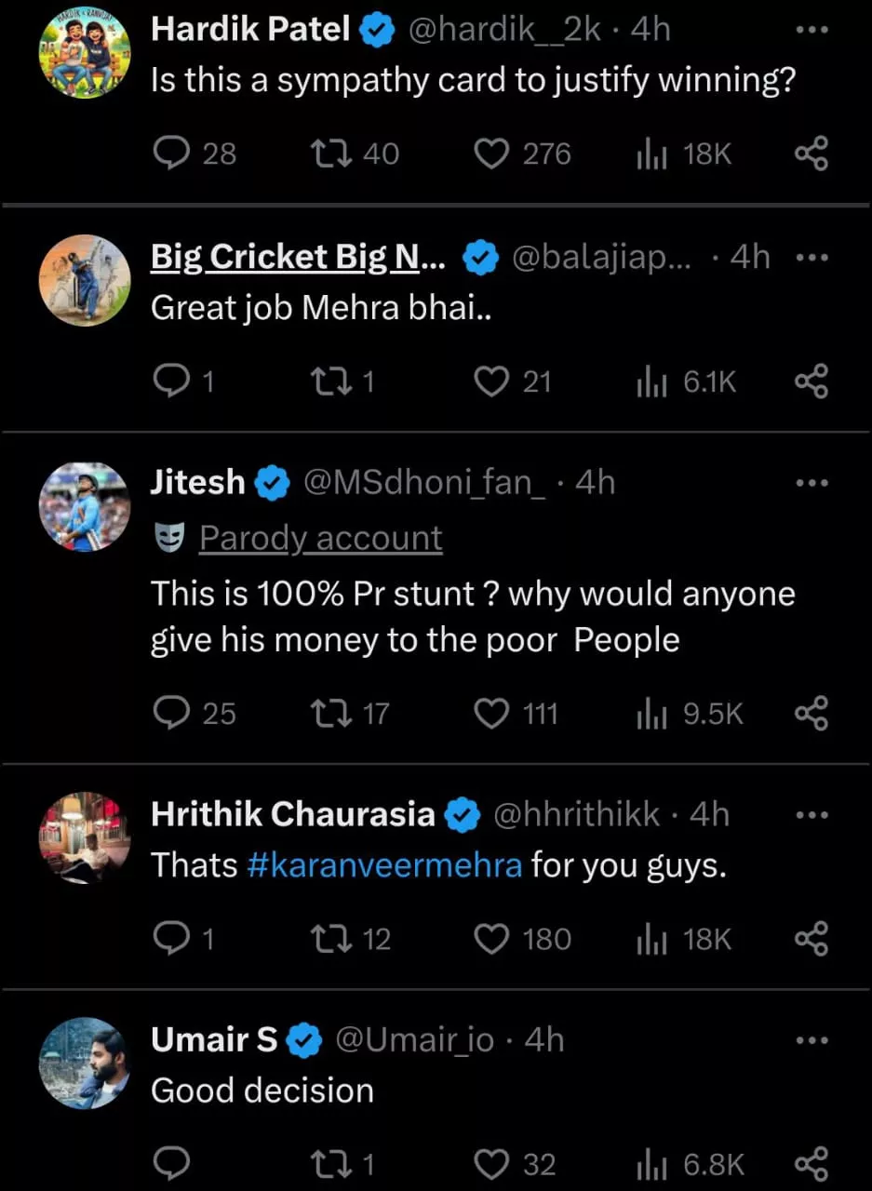
Task: Retweet Hardik Patel's sympathy card tweet
Action: click(335, 154)
